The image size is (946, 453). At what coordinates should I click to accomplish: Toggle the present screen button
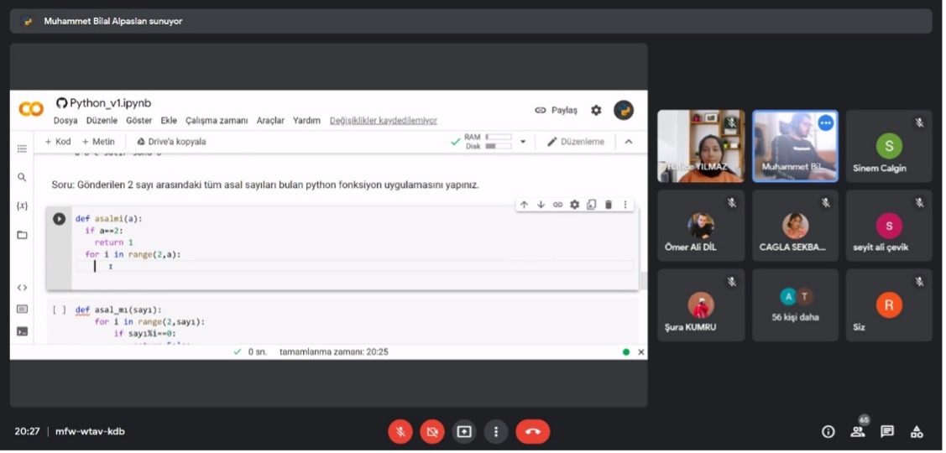pos(464,432)
